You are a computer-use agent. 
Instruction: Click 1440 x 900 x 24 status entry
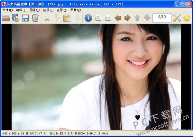click(x=15, y=133)
